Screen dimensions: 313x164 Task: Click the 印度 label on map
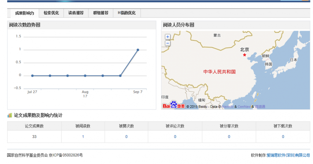[x=165, y=97]
